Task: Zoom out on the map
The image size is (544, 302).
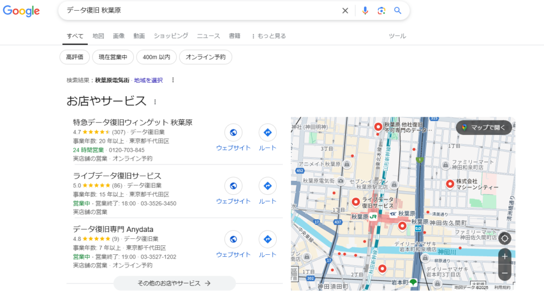Action: pos(505,273)
